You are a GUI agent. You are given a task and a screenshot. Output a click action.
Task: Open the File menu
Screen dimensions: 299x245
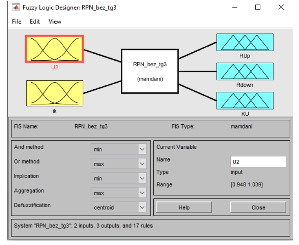(16, 21)
